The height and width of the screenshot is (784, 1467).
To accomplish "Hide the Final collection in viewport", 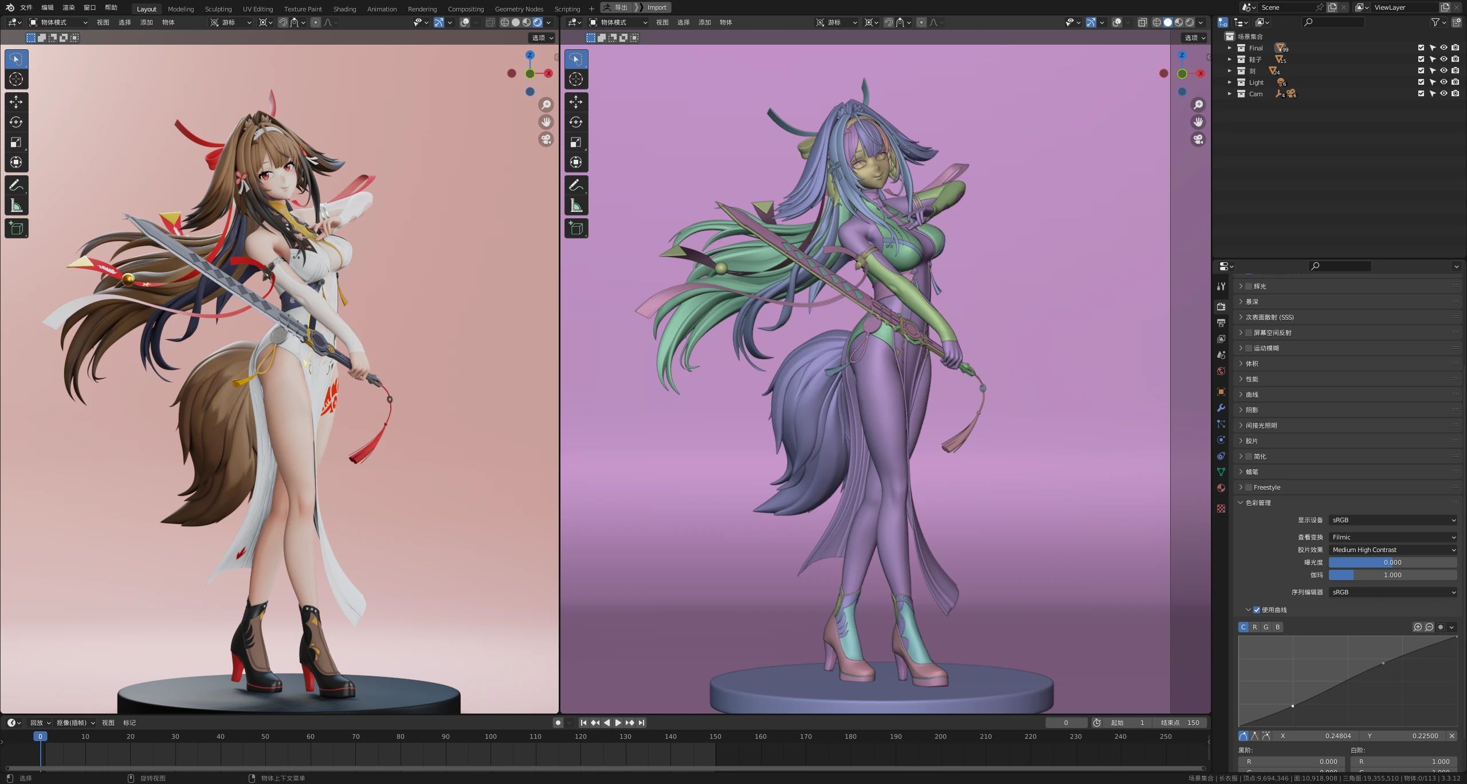I will coord(1444,48).
